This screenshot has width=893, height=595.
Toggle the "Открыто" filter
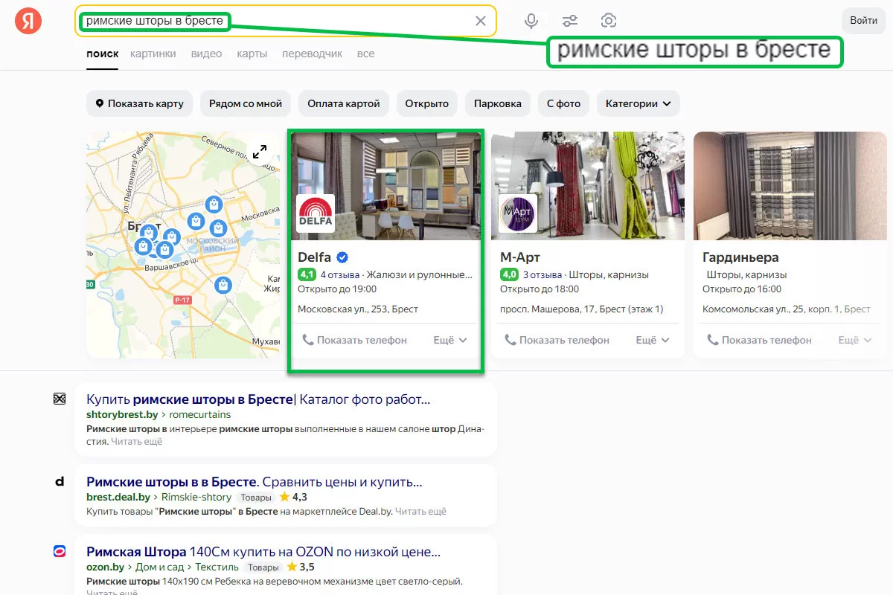coord(426,103)
